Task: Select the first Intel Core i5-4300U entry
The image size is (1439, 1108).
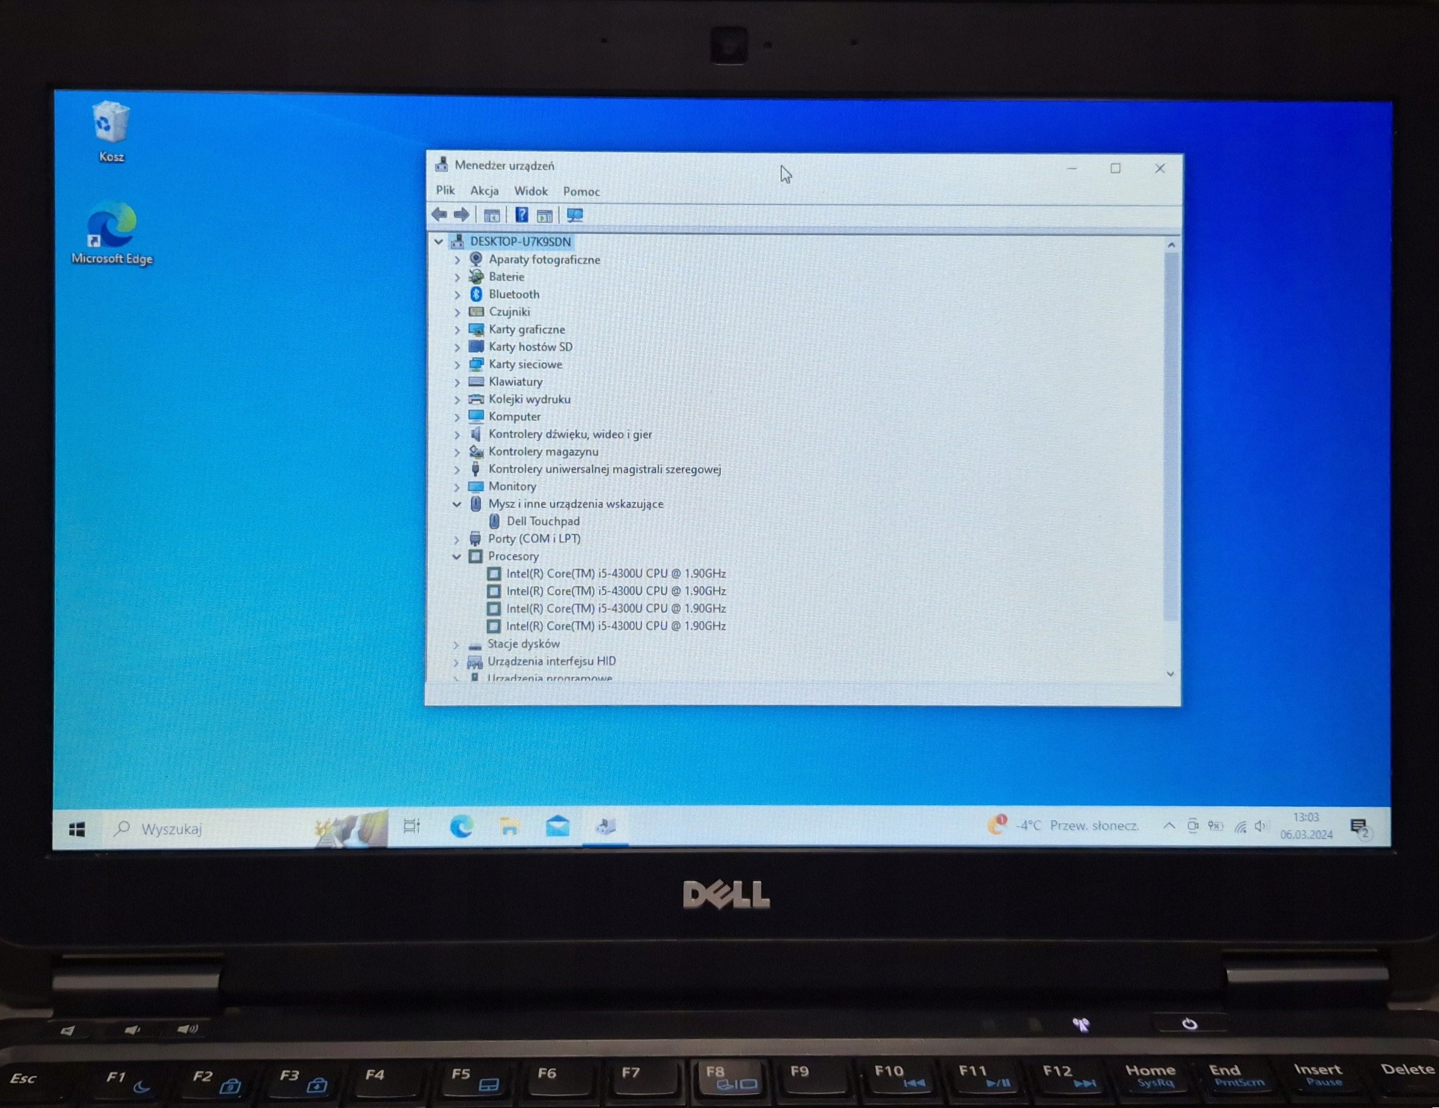Action: click(615, 573)
